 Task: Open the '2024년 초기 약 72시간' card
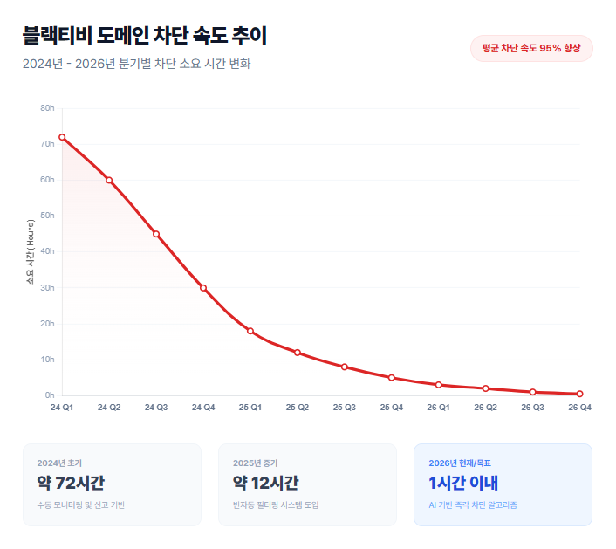(112, 484)
